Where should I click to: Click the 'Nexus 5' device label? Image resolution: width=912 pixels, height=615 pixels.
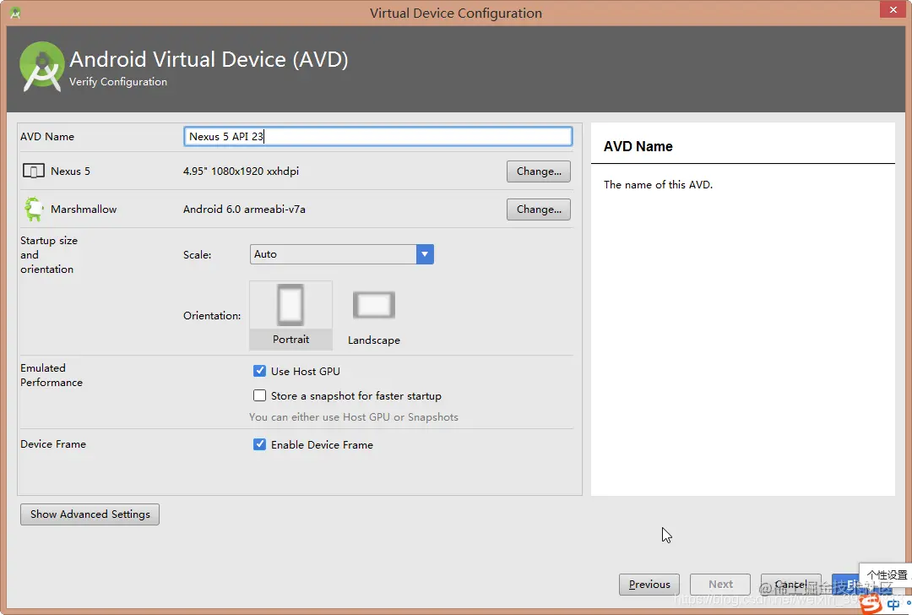70,171
